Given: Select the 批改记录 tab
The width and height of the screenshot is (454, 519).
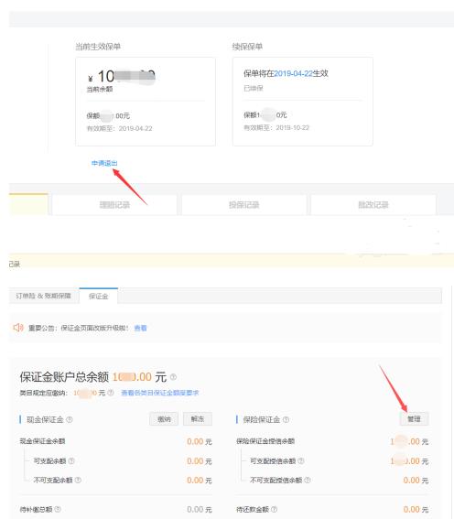Looking at the screenshot, I should (x=373, y=205).
